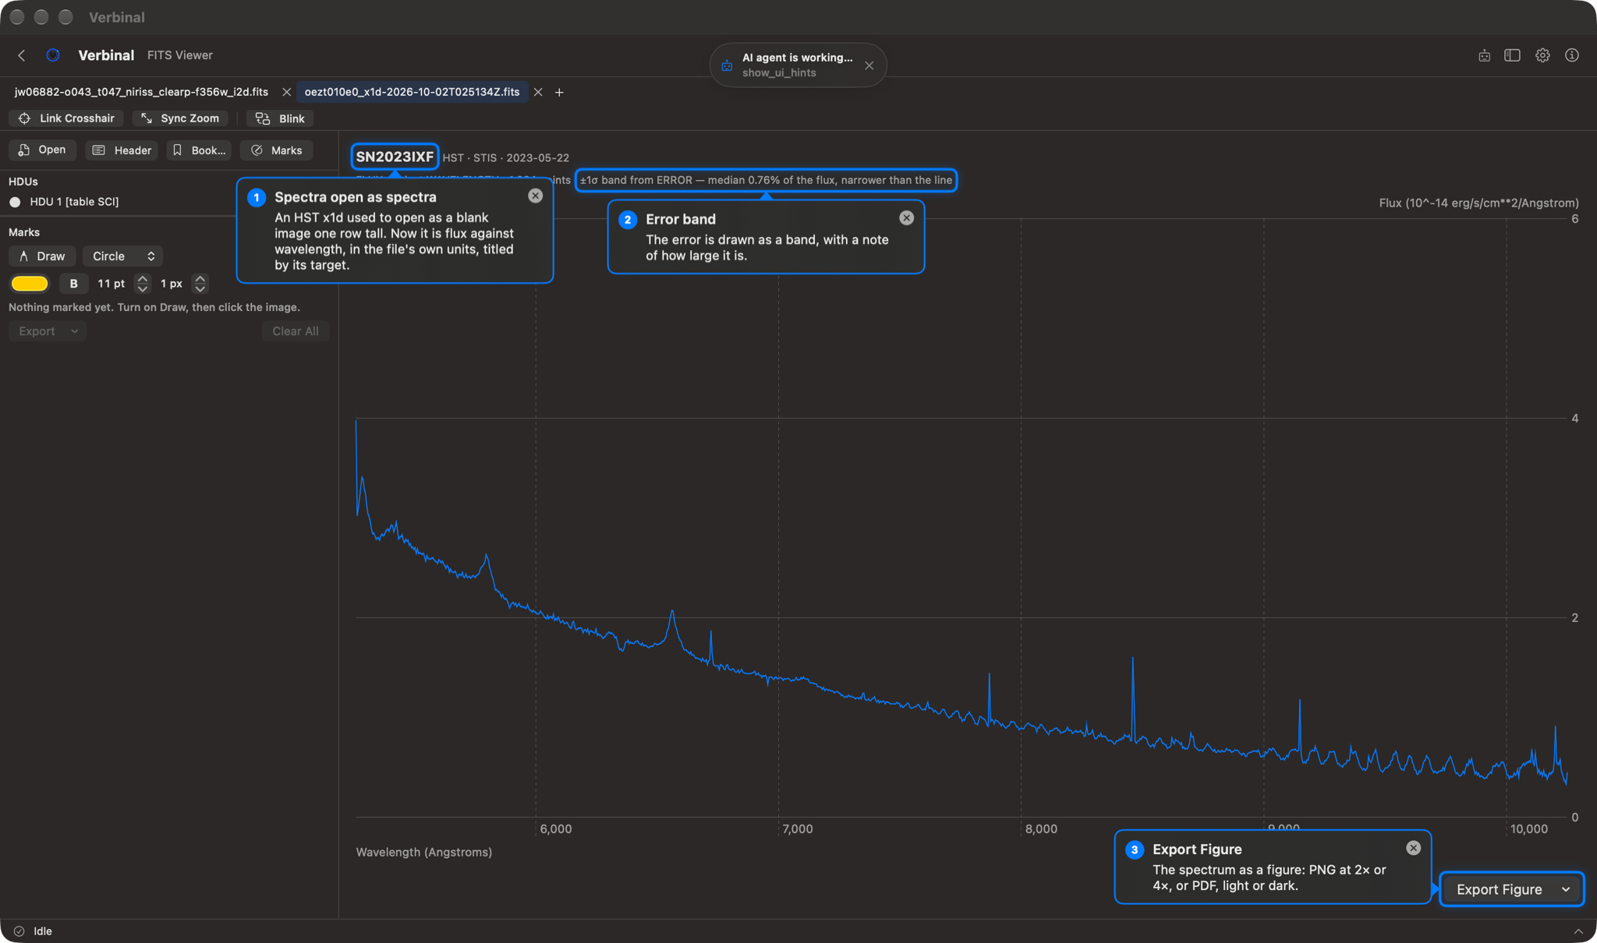
Task: Close the jw06882 niriss tab
Action: [286, 92]
